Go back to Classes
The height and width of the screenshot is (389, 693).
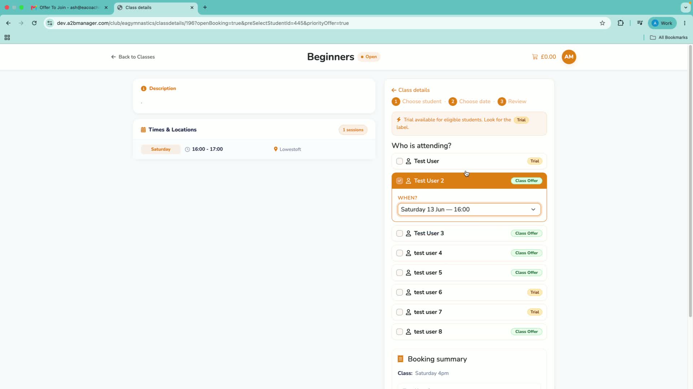click(x=133, y=57)
